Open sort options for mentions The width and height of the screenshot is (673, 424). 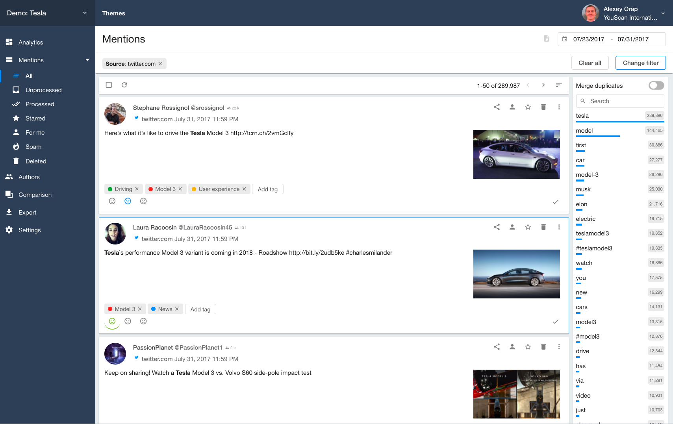coord(559,85)
